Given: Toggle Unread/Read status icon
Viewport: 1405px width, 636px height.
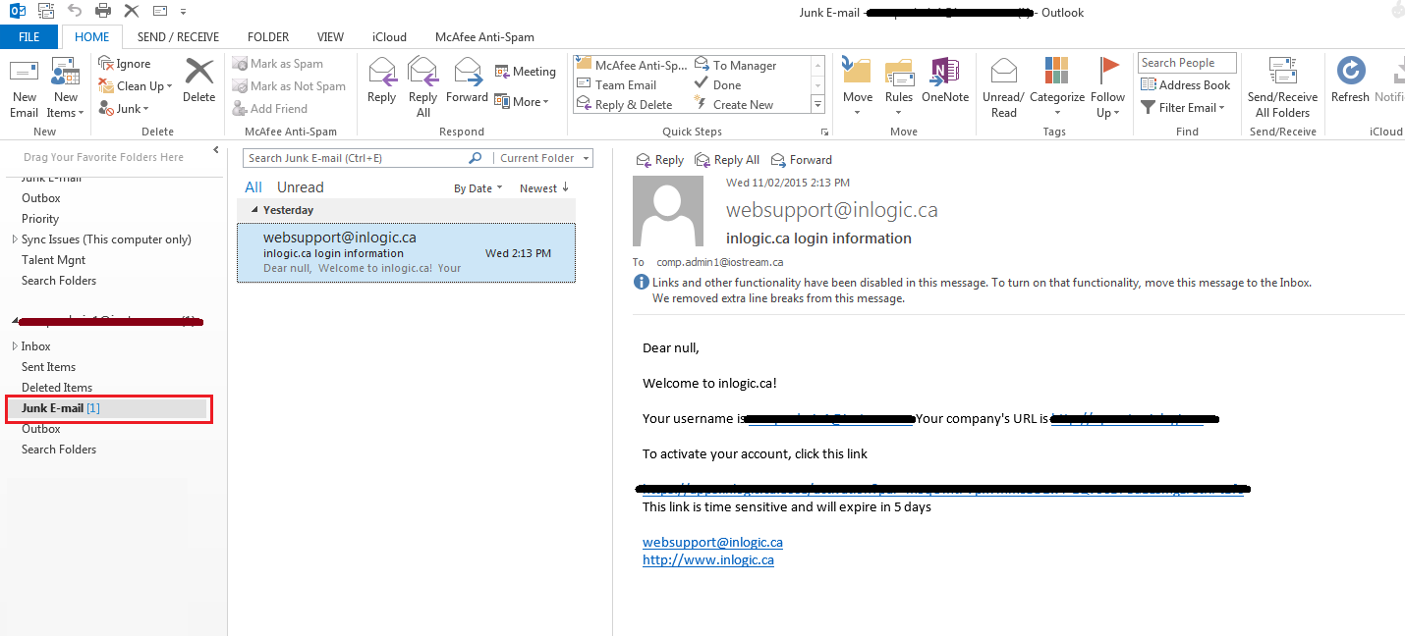Looking at the screenshot, I should 1003,71.
